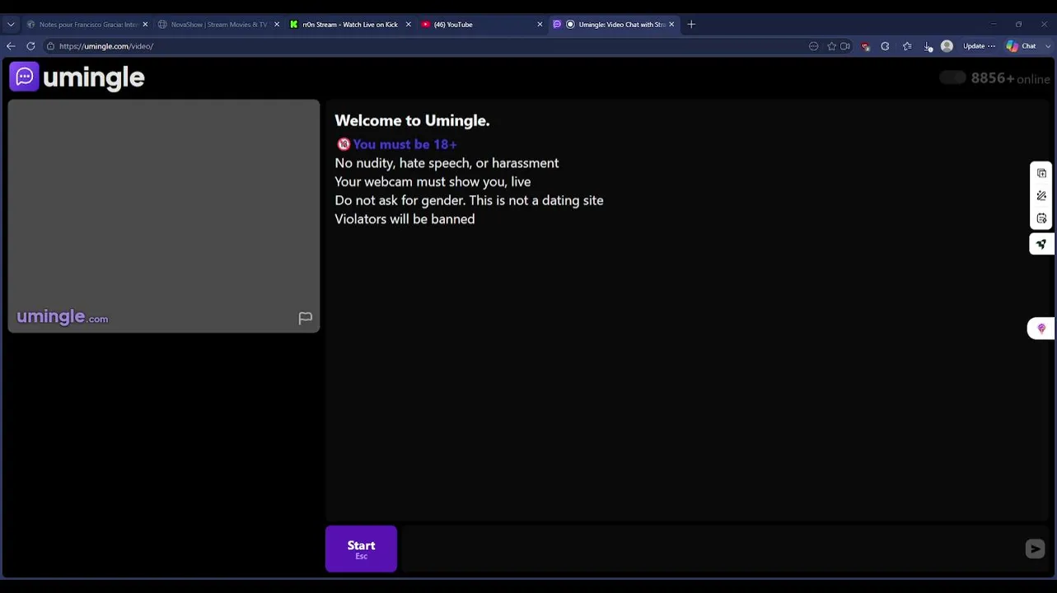Click the camera permission icon in the address bar

(845, 46)
